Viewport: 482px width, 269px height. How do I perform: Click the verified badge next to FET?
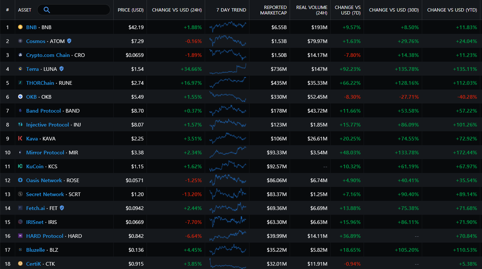[62, 208]
